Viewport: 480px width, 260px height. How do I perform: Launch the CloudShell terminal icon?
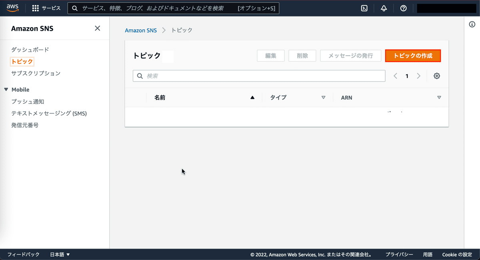[x=364, y=8]
